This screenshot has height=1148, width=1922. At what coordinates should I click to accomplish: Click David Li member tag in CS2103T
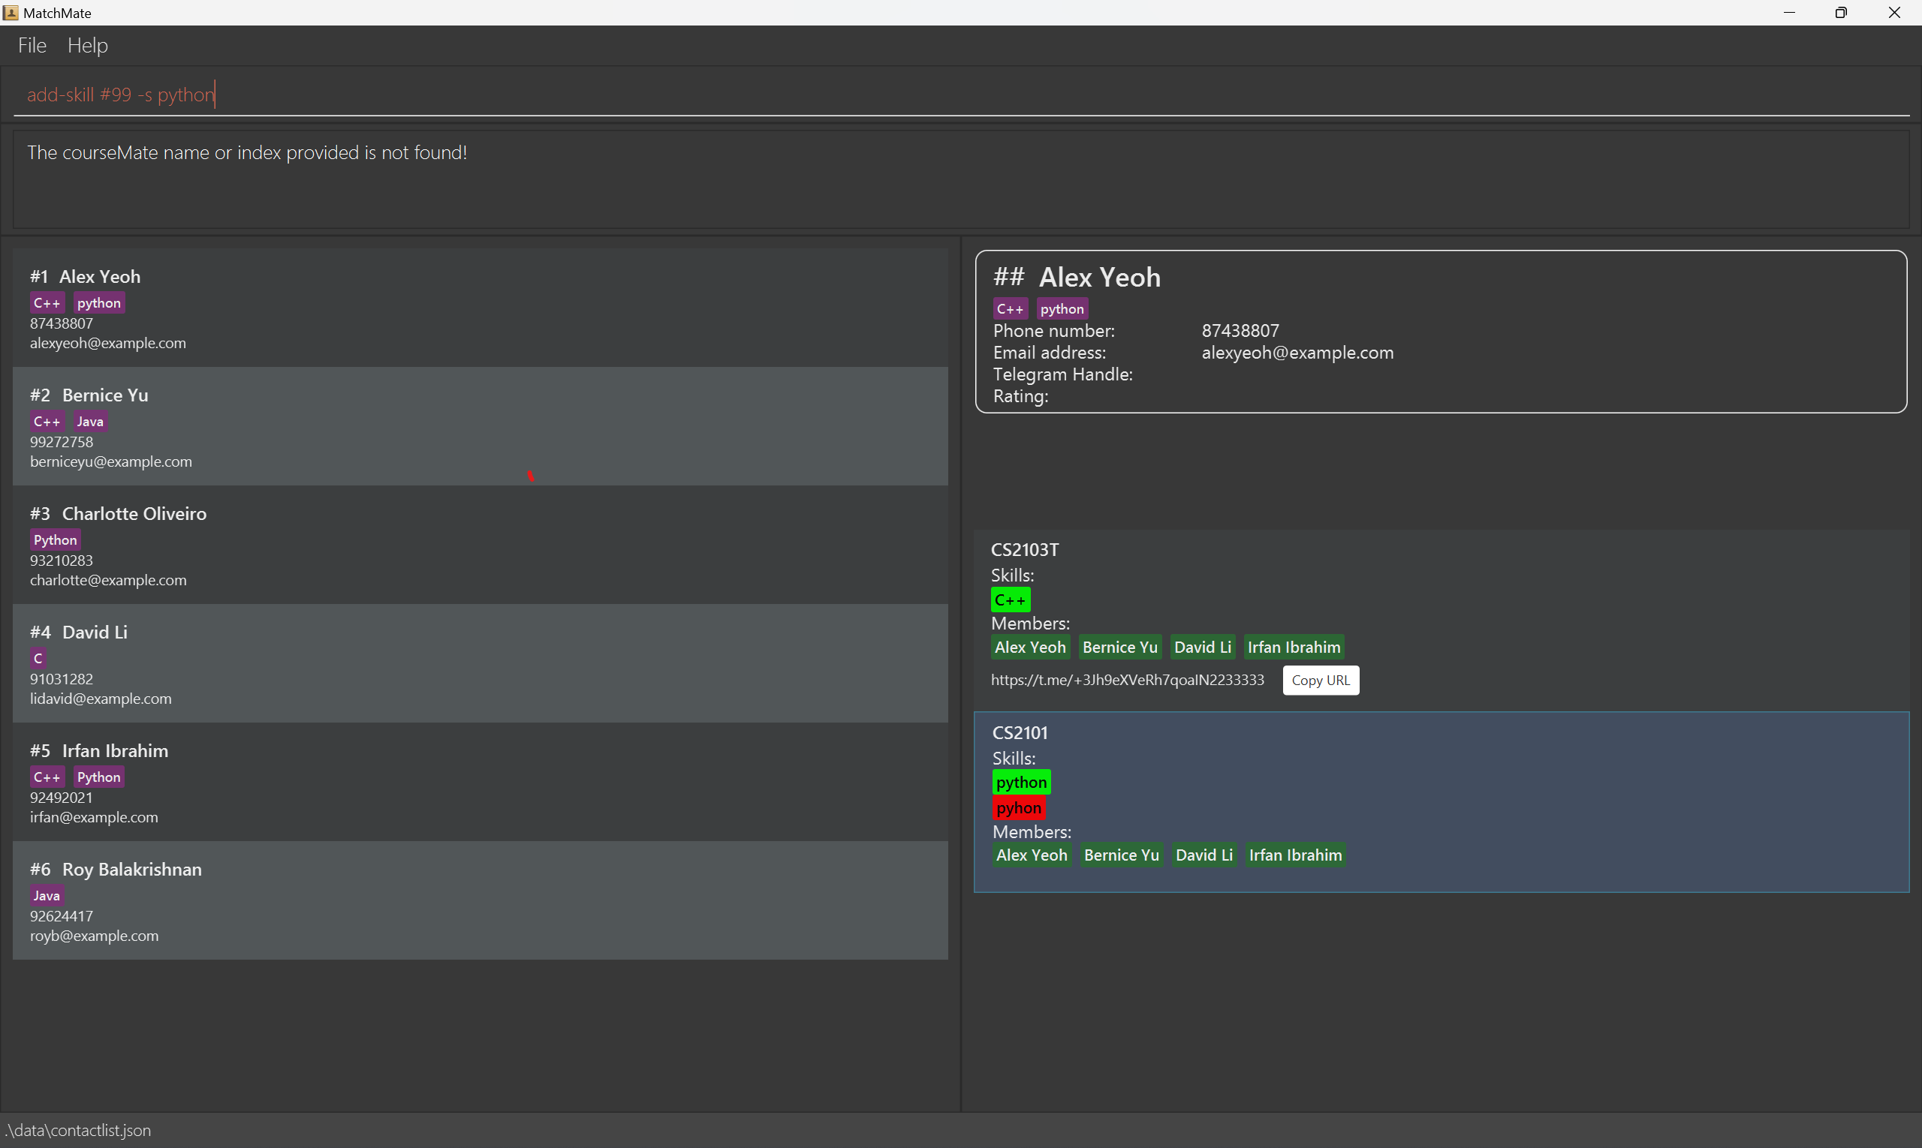(1202, 648)
